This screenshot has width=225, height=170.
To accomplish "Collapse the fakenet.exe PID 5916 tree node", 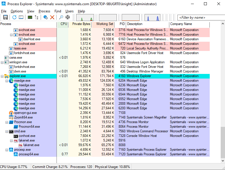I will click(11, 141).
